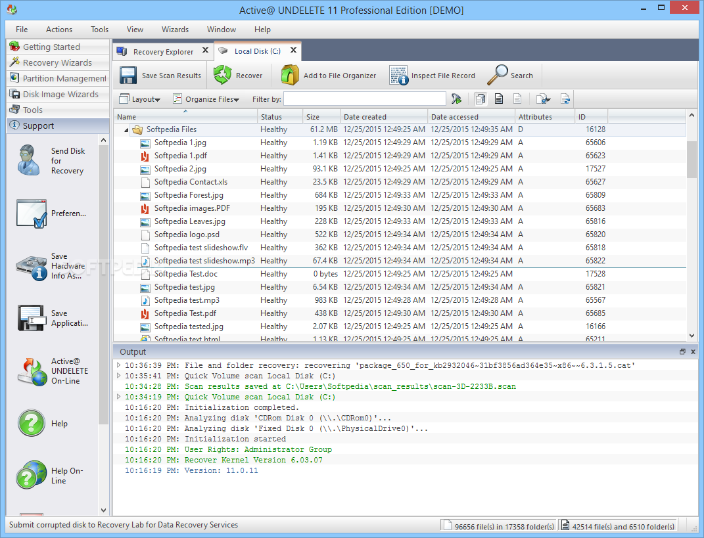Click the 42514 file(s) status bar icon
The height and width of the screenshot is (538, 704).
(565, 525)
